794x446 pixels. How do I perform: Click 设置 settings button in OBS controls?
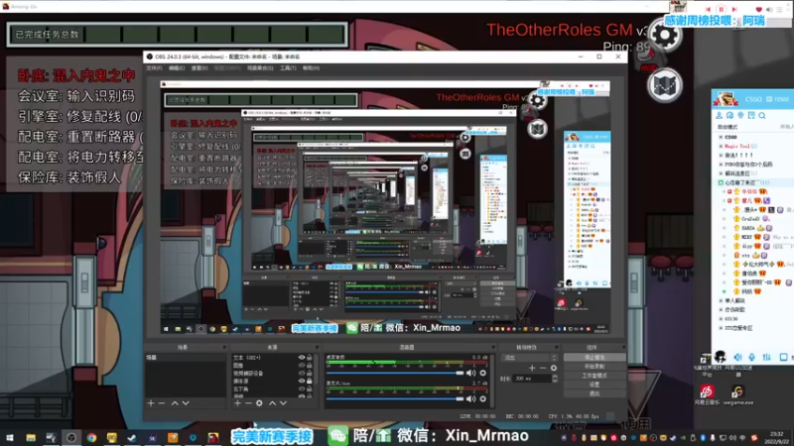[x=595, y=385]
